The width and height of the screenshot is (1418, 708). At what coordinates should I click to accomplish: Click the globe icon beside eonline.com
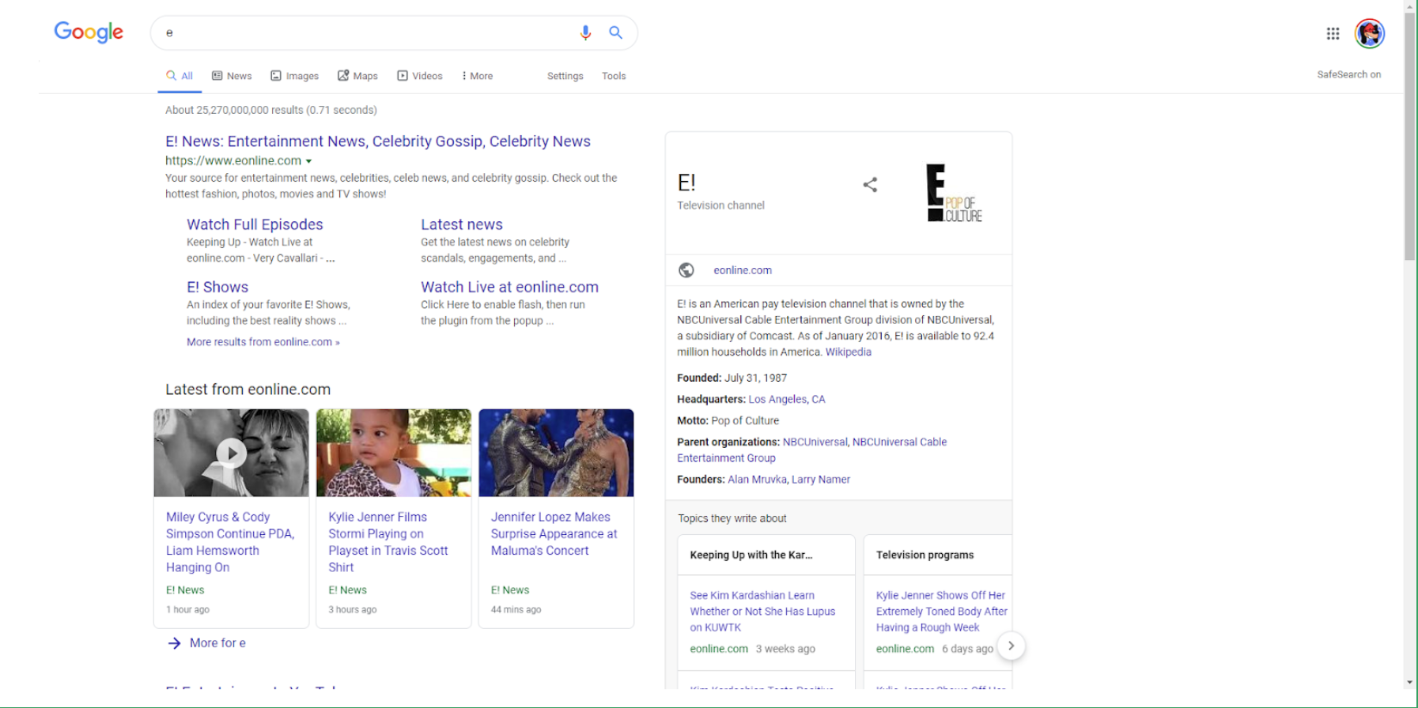pos(686,270)
